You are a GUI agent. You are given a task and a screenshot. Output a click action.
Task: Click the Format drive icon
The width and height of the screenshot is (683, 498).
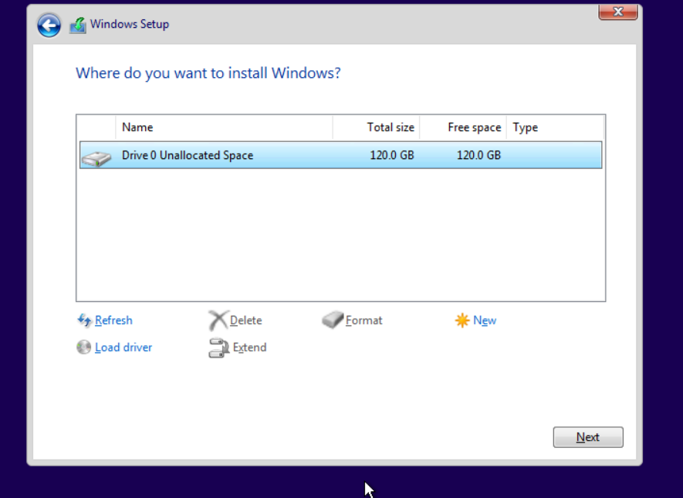coord(333,320)
